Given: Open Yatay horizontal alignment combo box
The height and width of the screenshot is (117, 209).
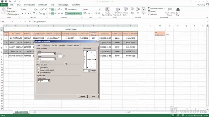Looking at the screenshot, I should 46,54.
